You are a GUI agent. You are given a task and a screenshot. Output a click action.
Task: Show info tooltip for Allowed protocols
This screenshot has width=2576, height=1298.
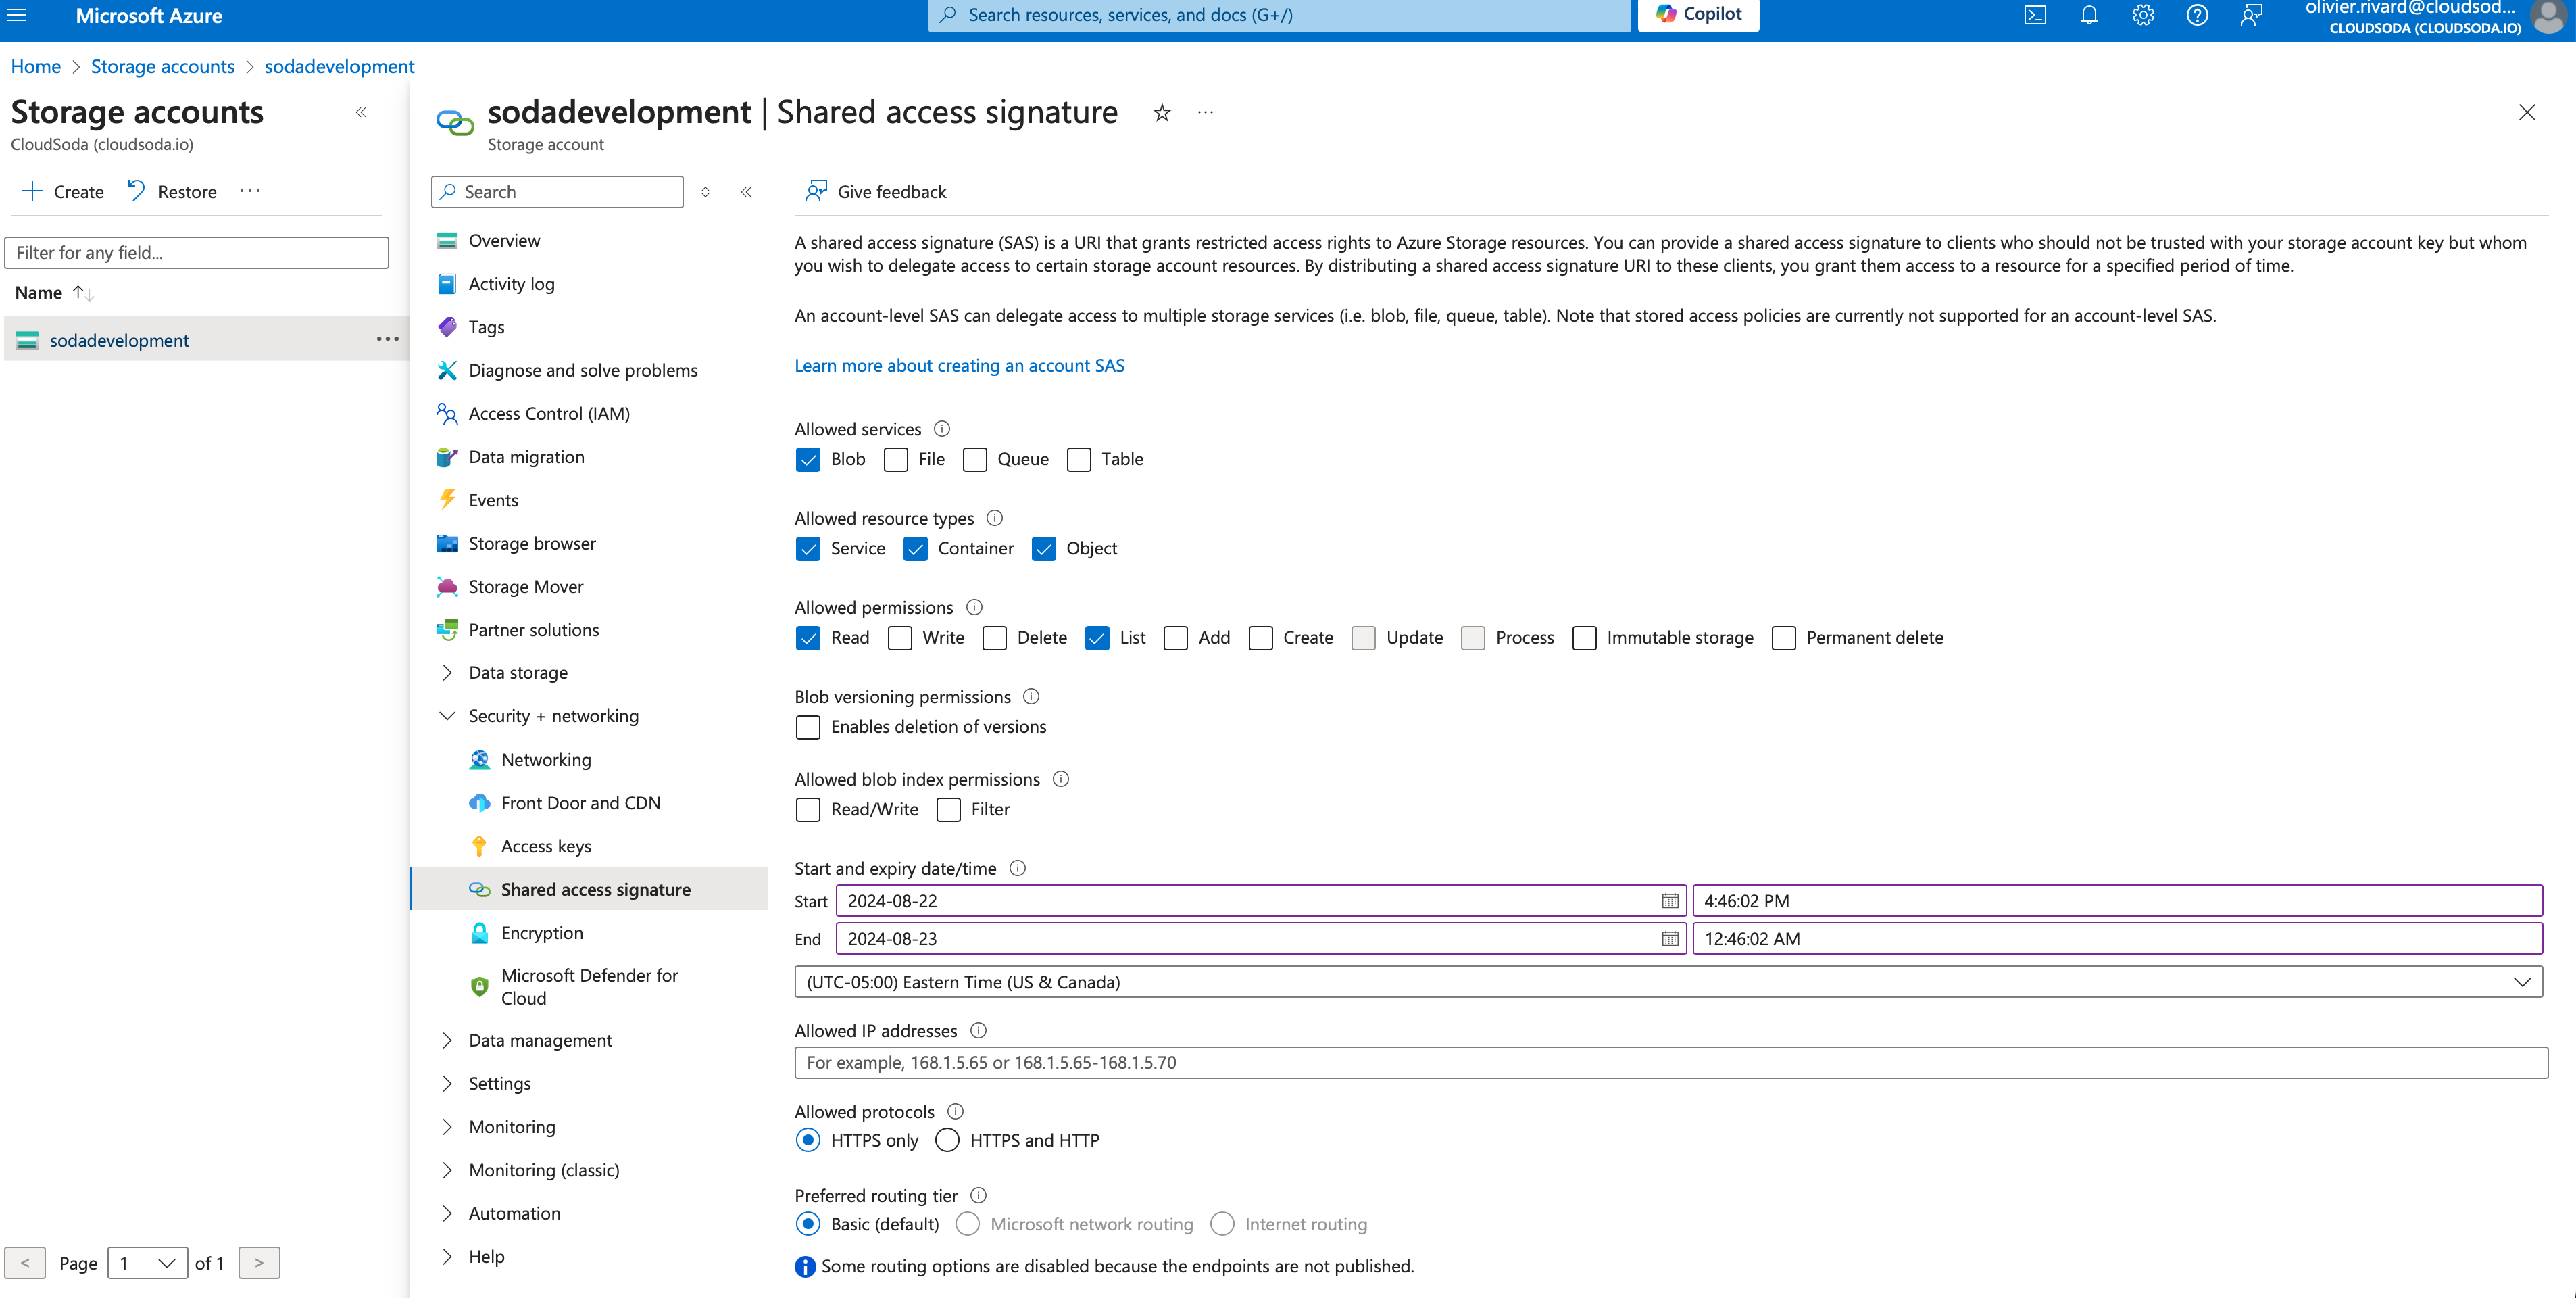click(x=955, y=1111)
